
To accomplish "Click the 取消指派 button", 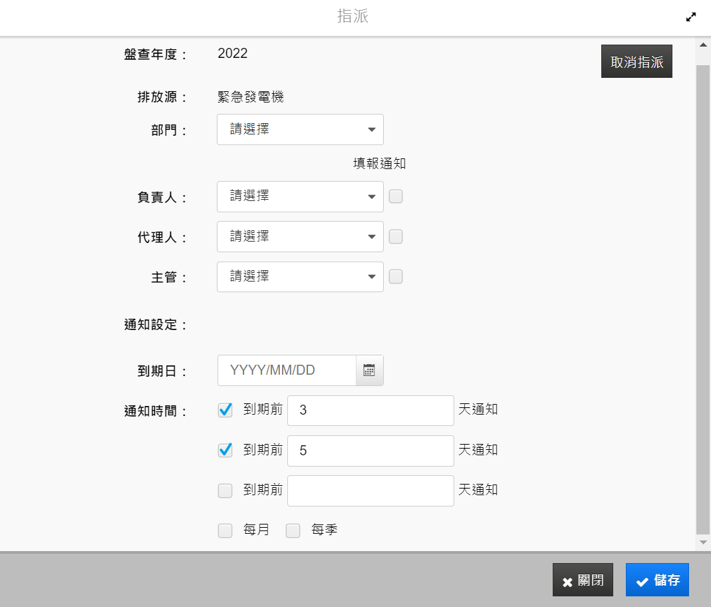I will tap(637, 62).
